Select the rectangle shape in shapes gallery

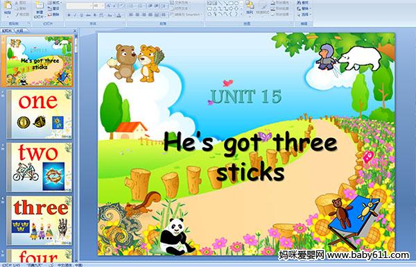(x=231, y=3)
